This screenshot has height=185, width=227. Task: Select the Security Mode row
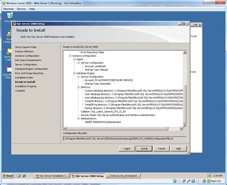pos(118,115)
